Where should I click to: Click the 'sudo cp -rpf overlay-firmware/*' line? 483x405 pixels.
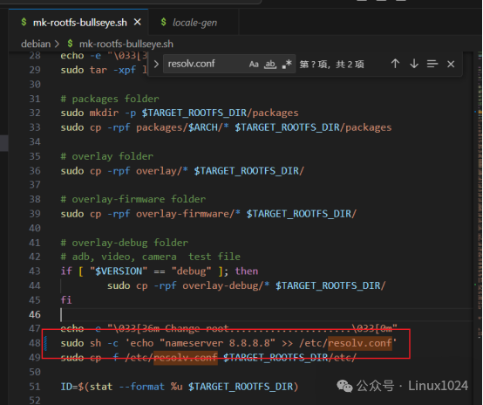[208, 214]
